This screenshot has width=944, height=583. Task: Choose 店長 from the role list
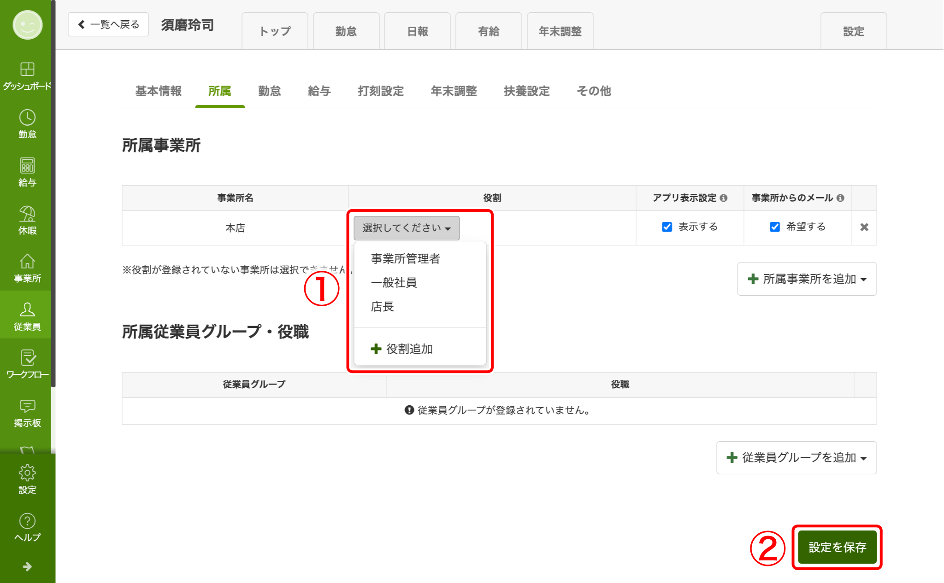pyautogui.click(x=383, y=307)
